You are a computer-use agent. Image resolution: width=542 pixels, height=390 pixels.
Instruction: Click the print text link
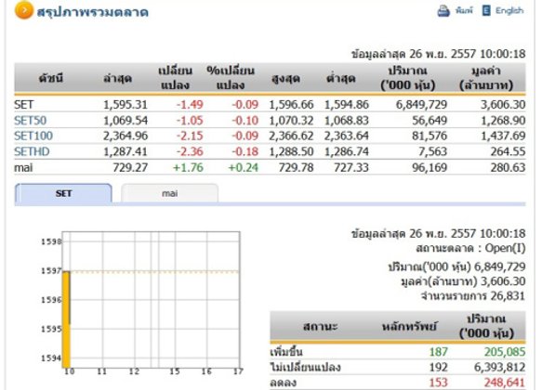(464, 11)
